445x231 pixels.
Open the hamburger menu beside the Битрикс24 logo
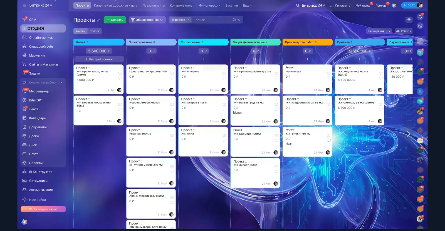pyautogui.click(x=24, y=5)
